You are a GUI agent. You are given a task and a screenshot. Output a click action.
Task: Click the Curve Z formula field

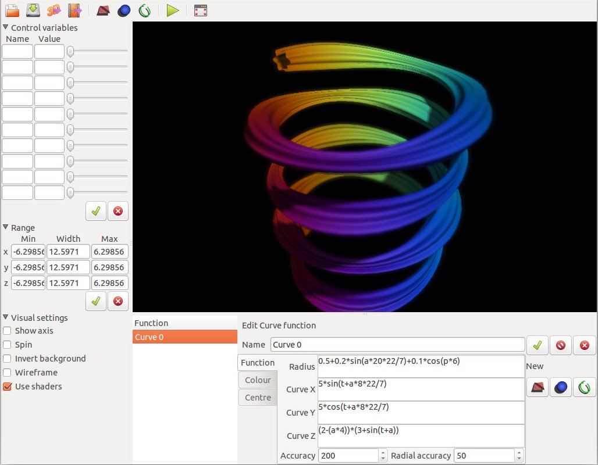click(x=421, y=436)
